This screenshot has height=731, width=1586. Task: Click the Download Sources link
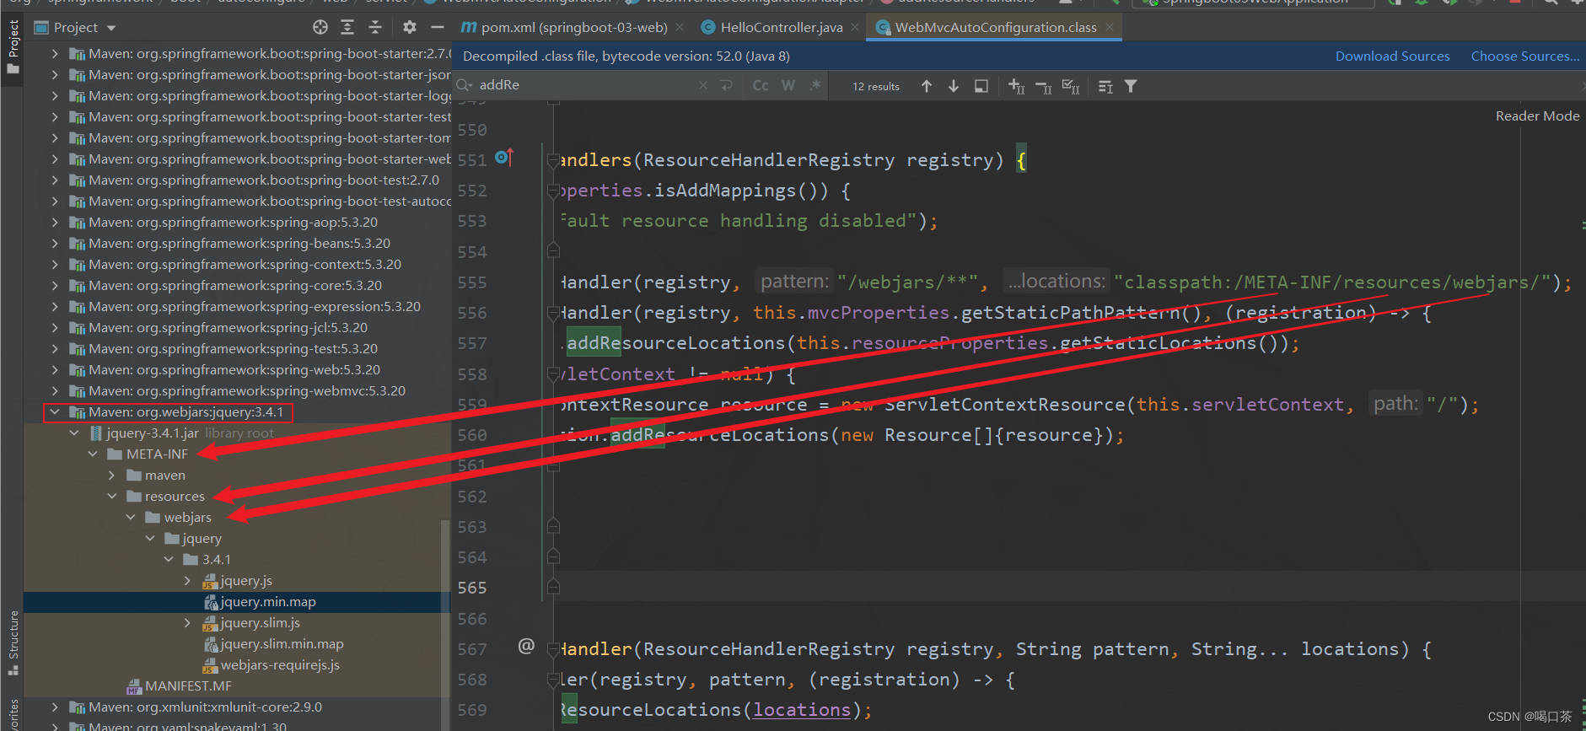1392,56
